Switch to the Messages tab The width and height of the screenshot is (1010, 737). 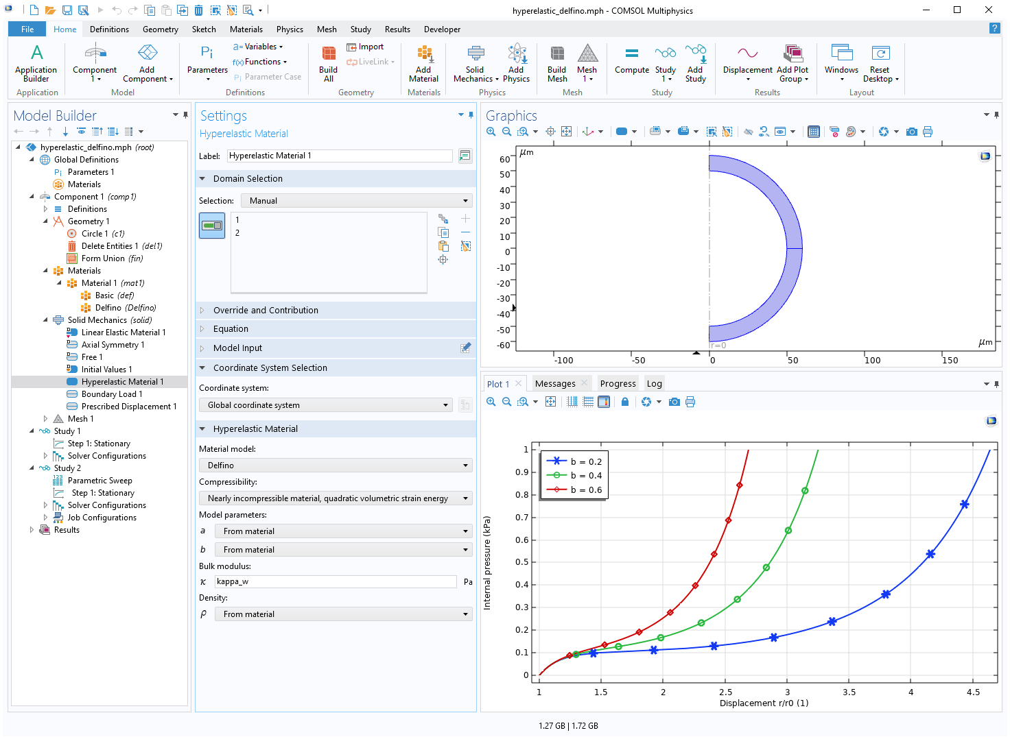click(555, 384)
